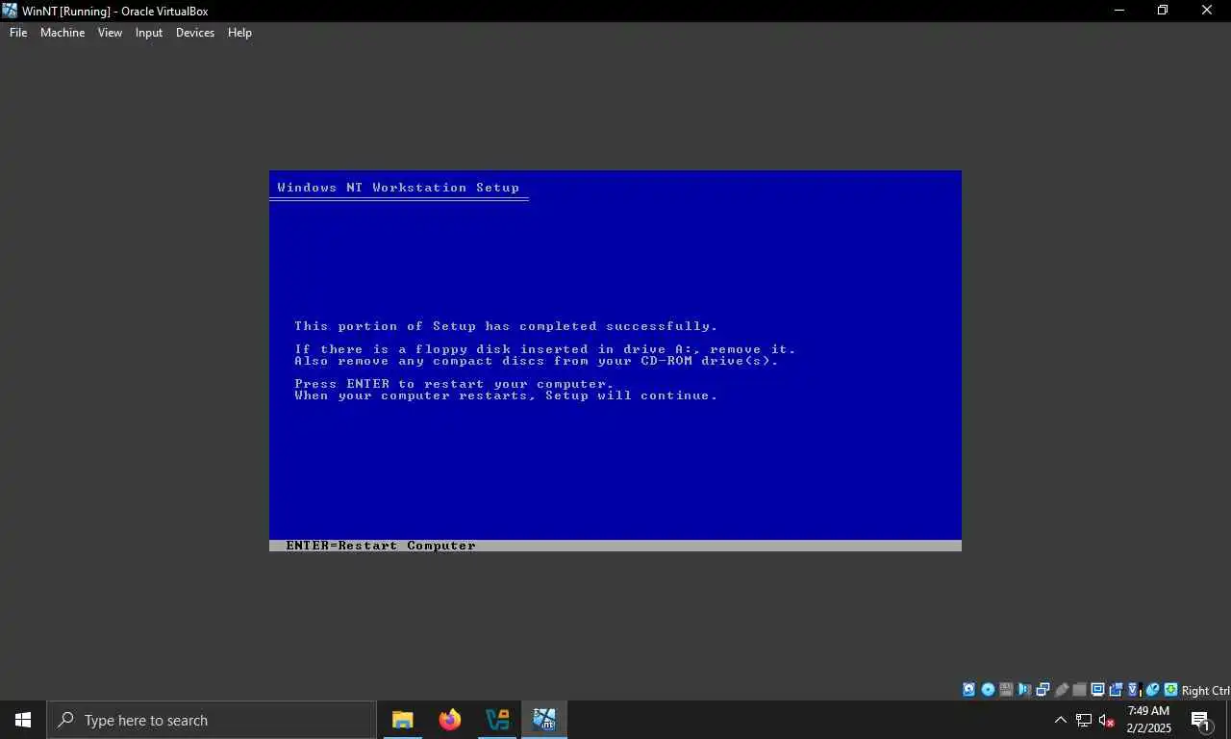This screenshot has width=1231, height=739.
Task: Open VirtualBox Manager from the taskbar
Action: coord(497,720)
